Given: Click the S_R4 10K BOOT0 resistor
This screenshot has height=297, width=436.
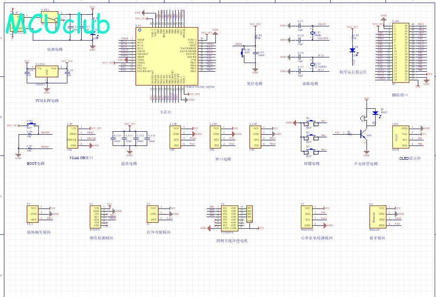Looking at the screenshot, I should [29, 134].
